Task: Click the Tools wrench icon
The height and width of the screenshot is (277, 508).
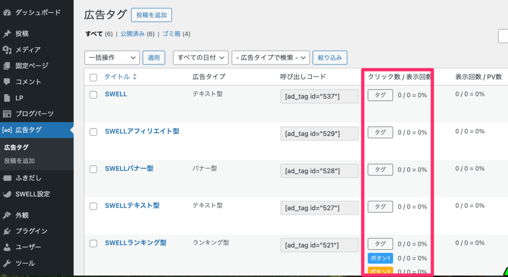Action: [x=7, y=263]
